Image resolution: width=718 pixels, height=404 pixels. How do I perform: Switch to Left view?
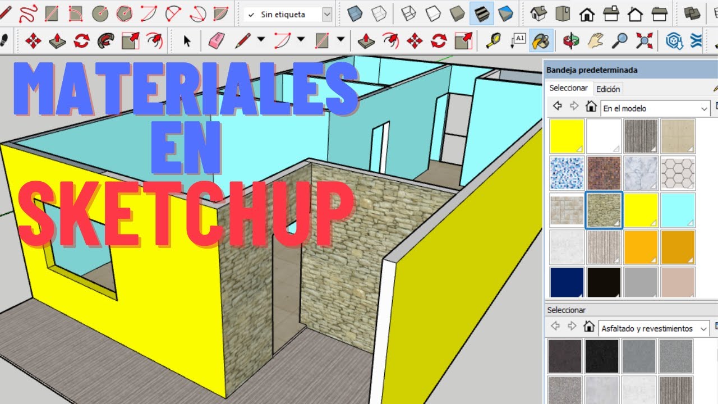(660, 13)
